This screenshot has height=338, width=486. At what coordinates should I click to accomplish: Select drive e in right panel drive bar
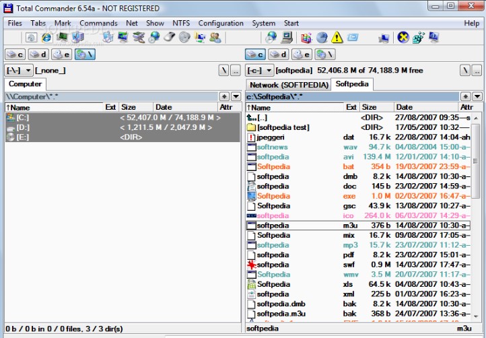(302, 55)
